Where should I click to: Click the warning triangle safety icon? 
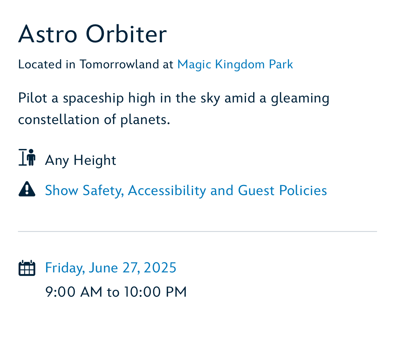[27, 189]
